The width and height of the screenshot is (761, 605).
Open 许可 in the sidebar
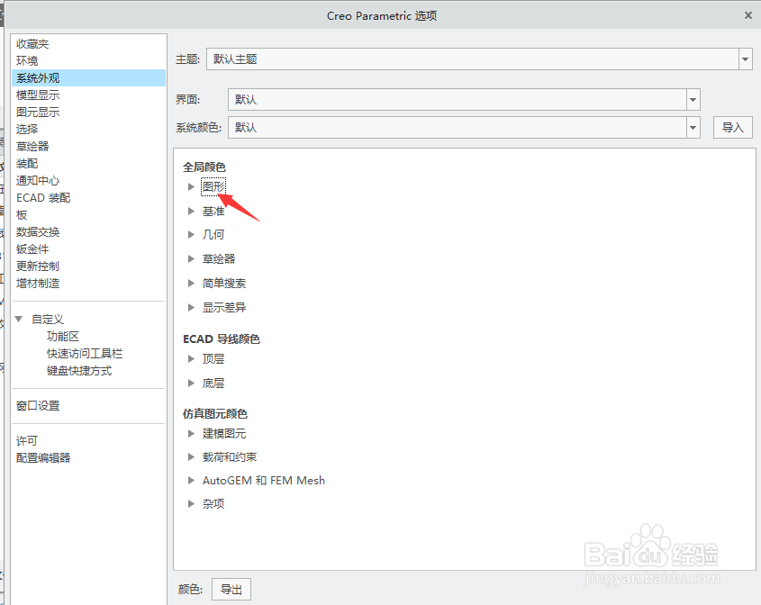coord(27,441)
